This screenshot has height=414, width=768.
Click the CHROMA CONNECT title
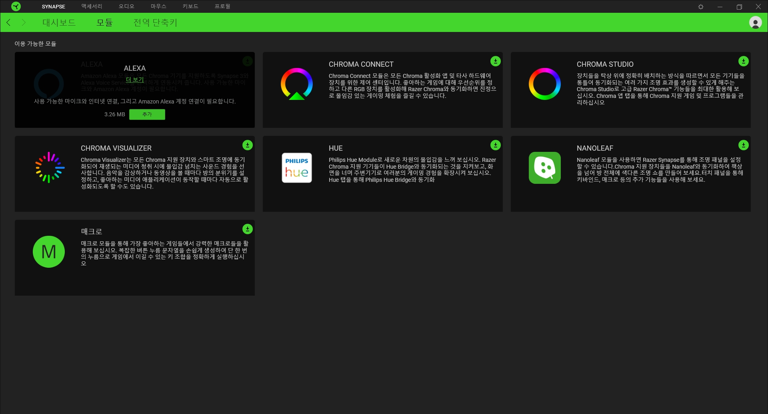click(361, 64)
